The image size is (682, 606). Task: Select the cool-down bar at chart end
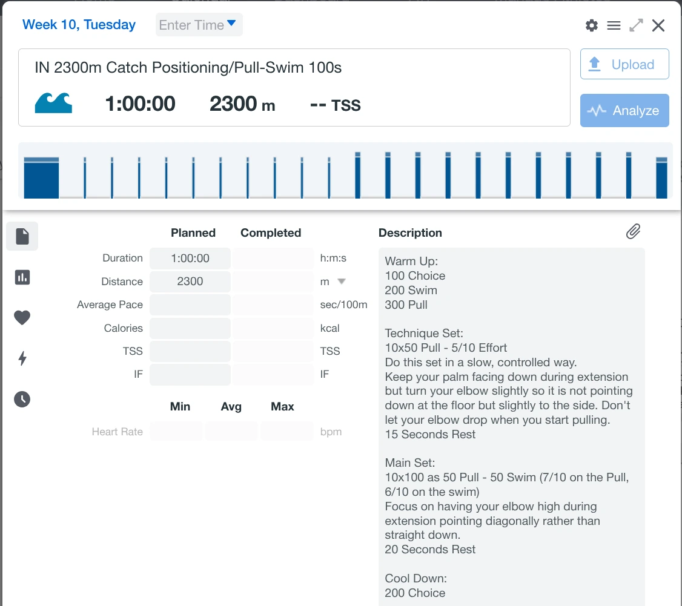(x=661, y=179)
